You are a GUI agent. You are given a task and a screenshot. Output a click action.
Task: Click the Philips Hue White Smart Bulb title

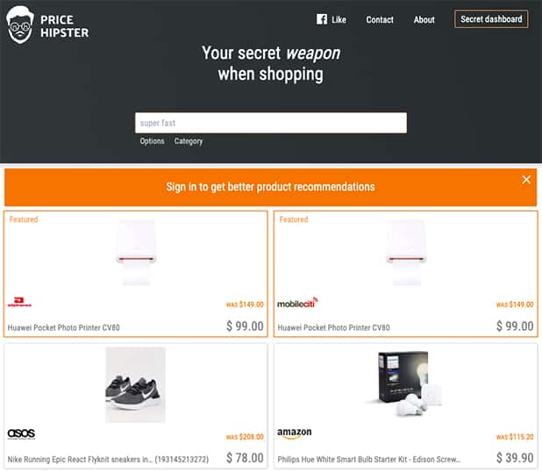tap(367, 458)
